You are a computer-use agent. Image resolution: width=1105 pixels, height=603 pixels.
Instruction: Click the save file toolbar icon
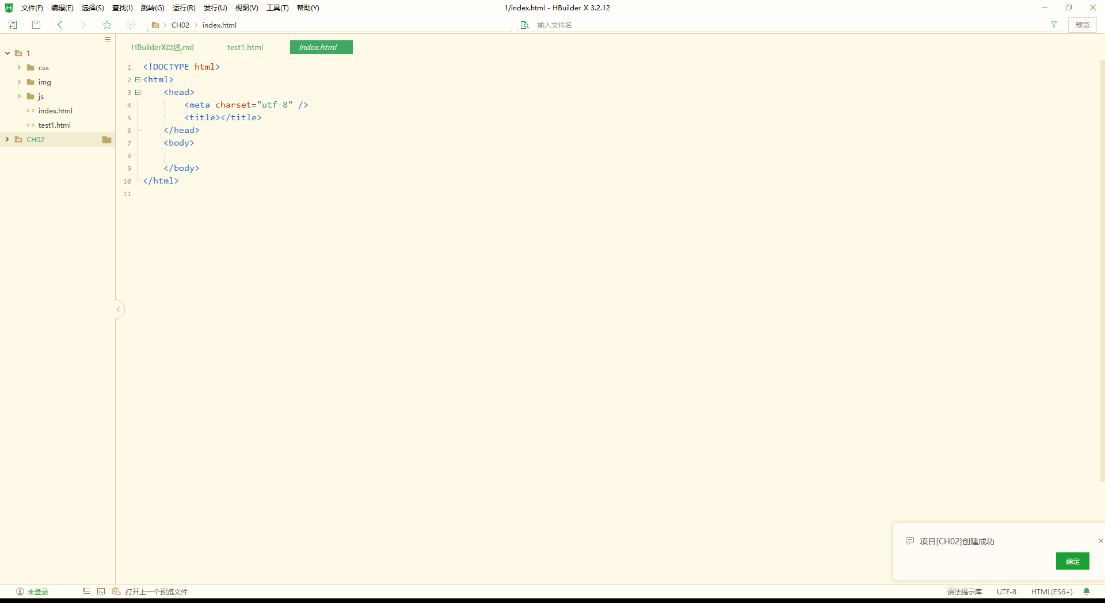pos(36,25)
